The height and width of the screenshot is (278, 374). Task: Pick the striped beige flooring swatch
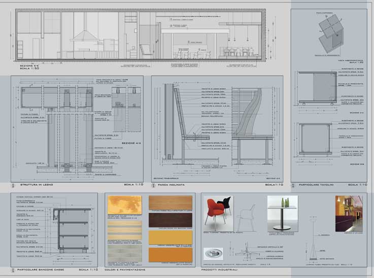125,230
